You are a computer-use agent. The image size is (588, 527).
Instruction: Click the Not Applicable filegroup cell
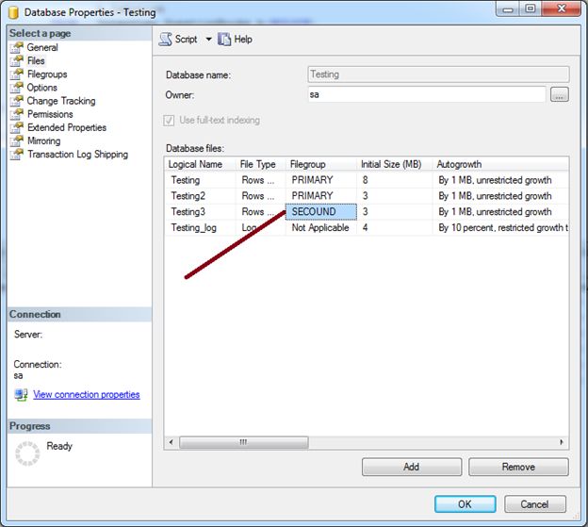point(321,228)
